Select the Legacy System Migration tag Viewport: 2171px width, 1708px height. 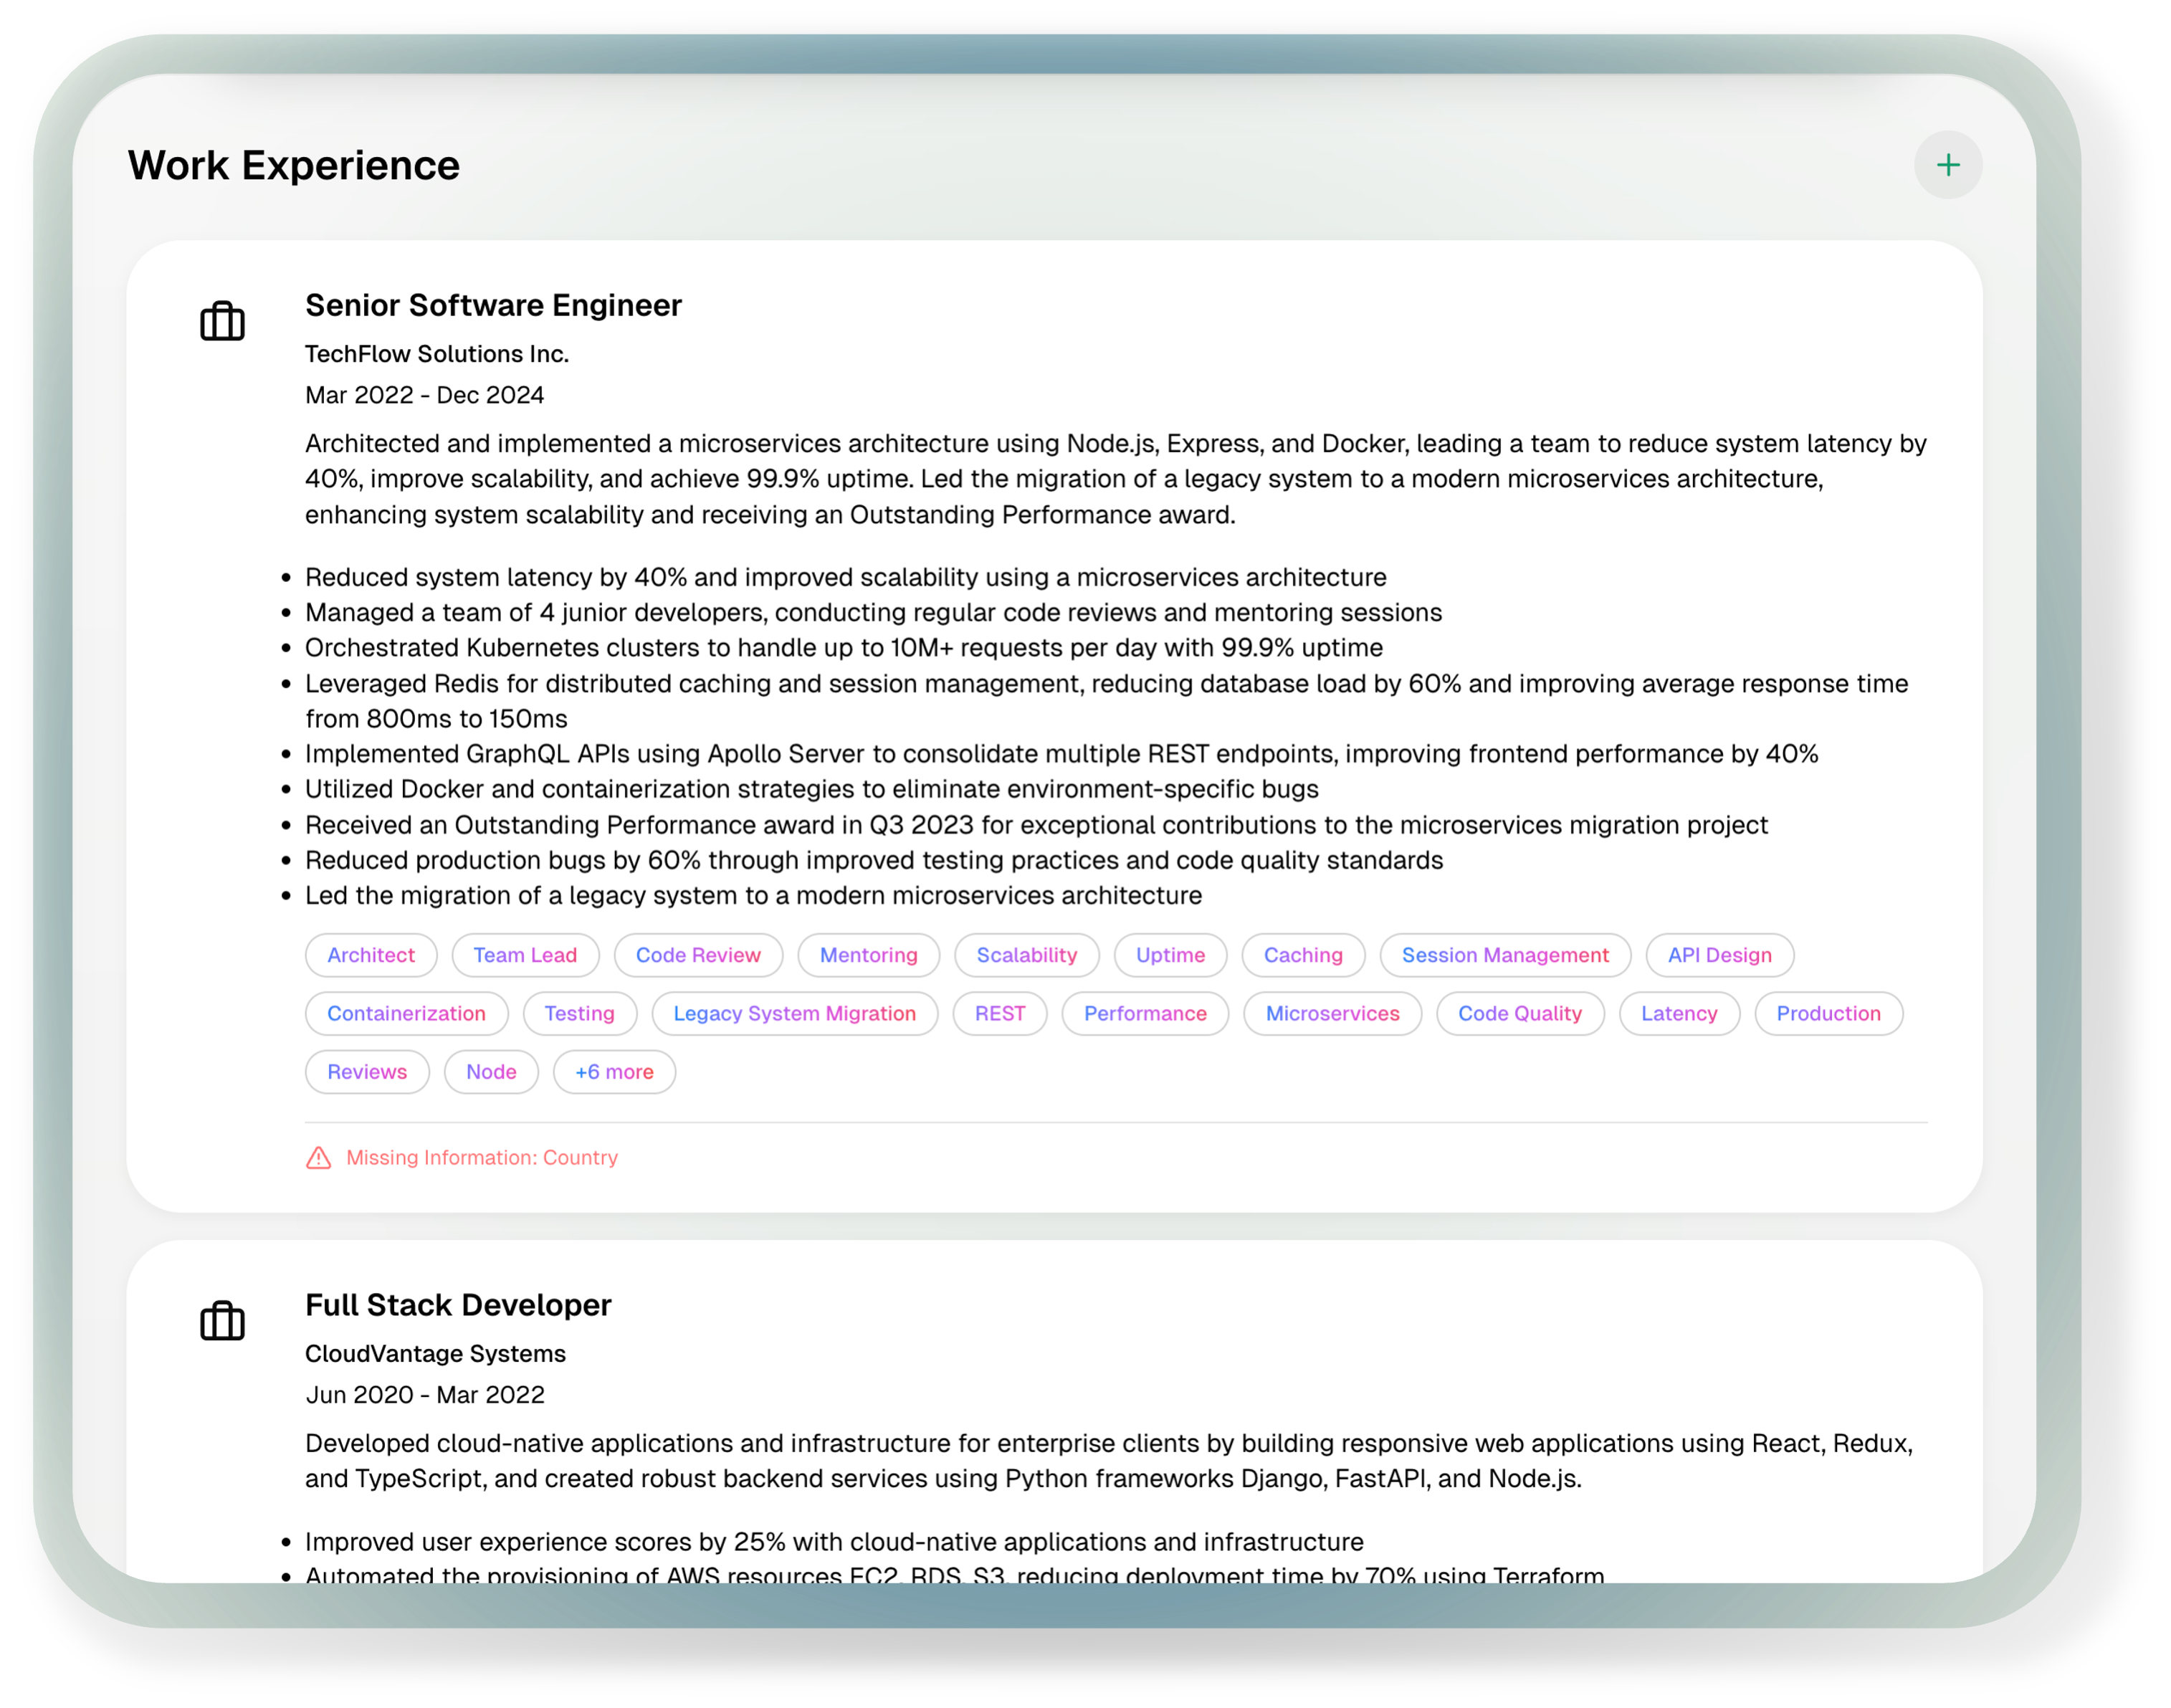pos(794,1013)
